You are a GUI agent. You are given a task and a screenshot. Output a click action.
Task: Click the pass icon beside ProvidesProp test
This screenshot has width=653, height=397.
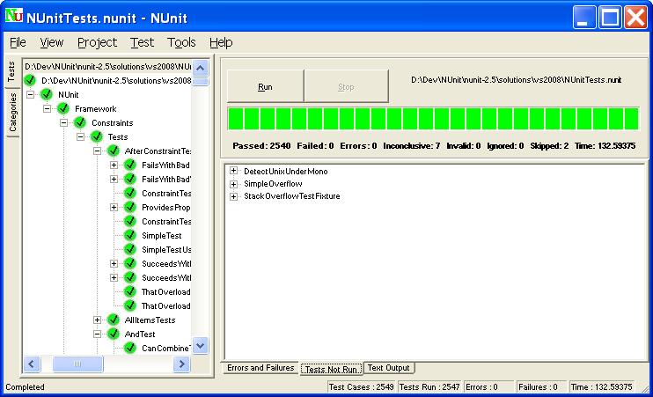[x=130, y=207]
